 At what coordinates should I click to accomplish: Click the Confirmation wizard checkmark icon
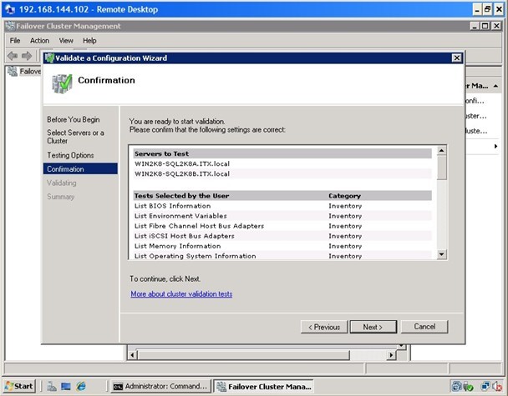click(62, 83)
